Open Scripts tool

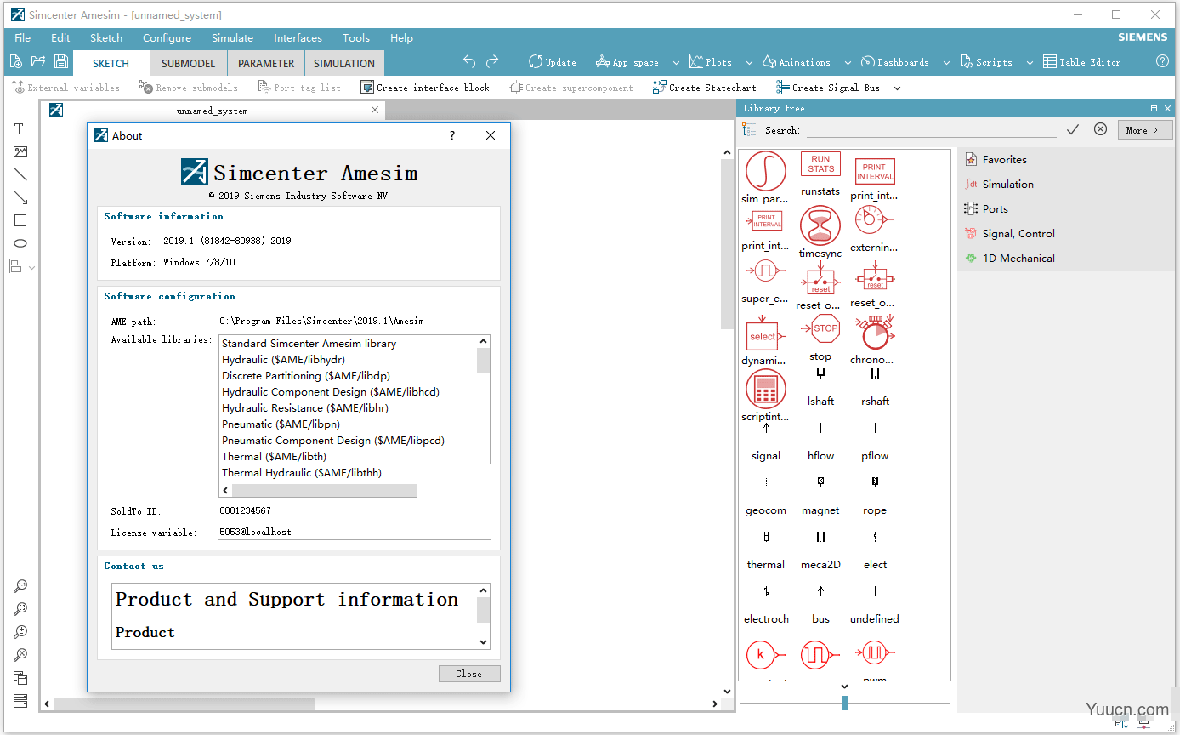[x=986, y=62]
